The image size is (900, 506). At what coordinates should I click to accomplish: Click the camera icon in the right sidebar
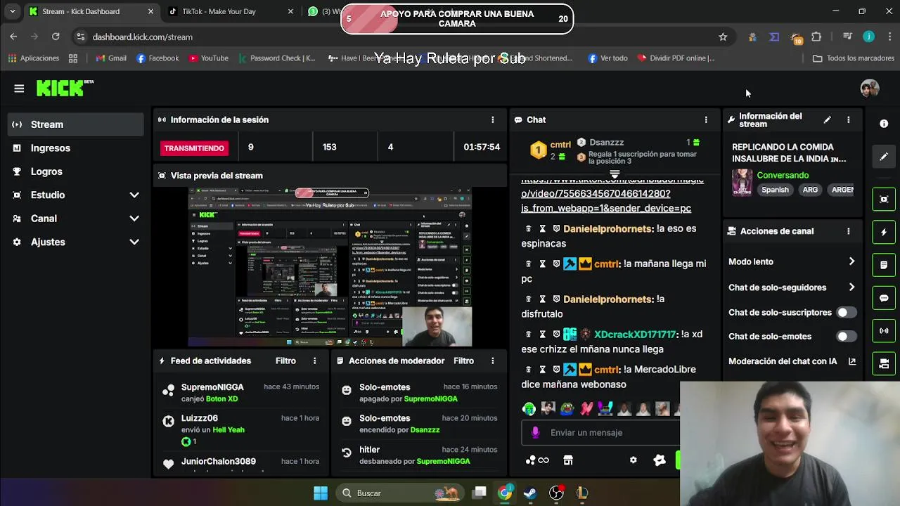tap(884, 363)
